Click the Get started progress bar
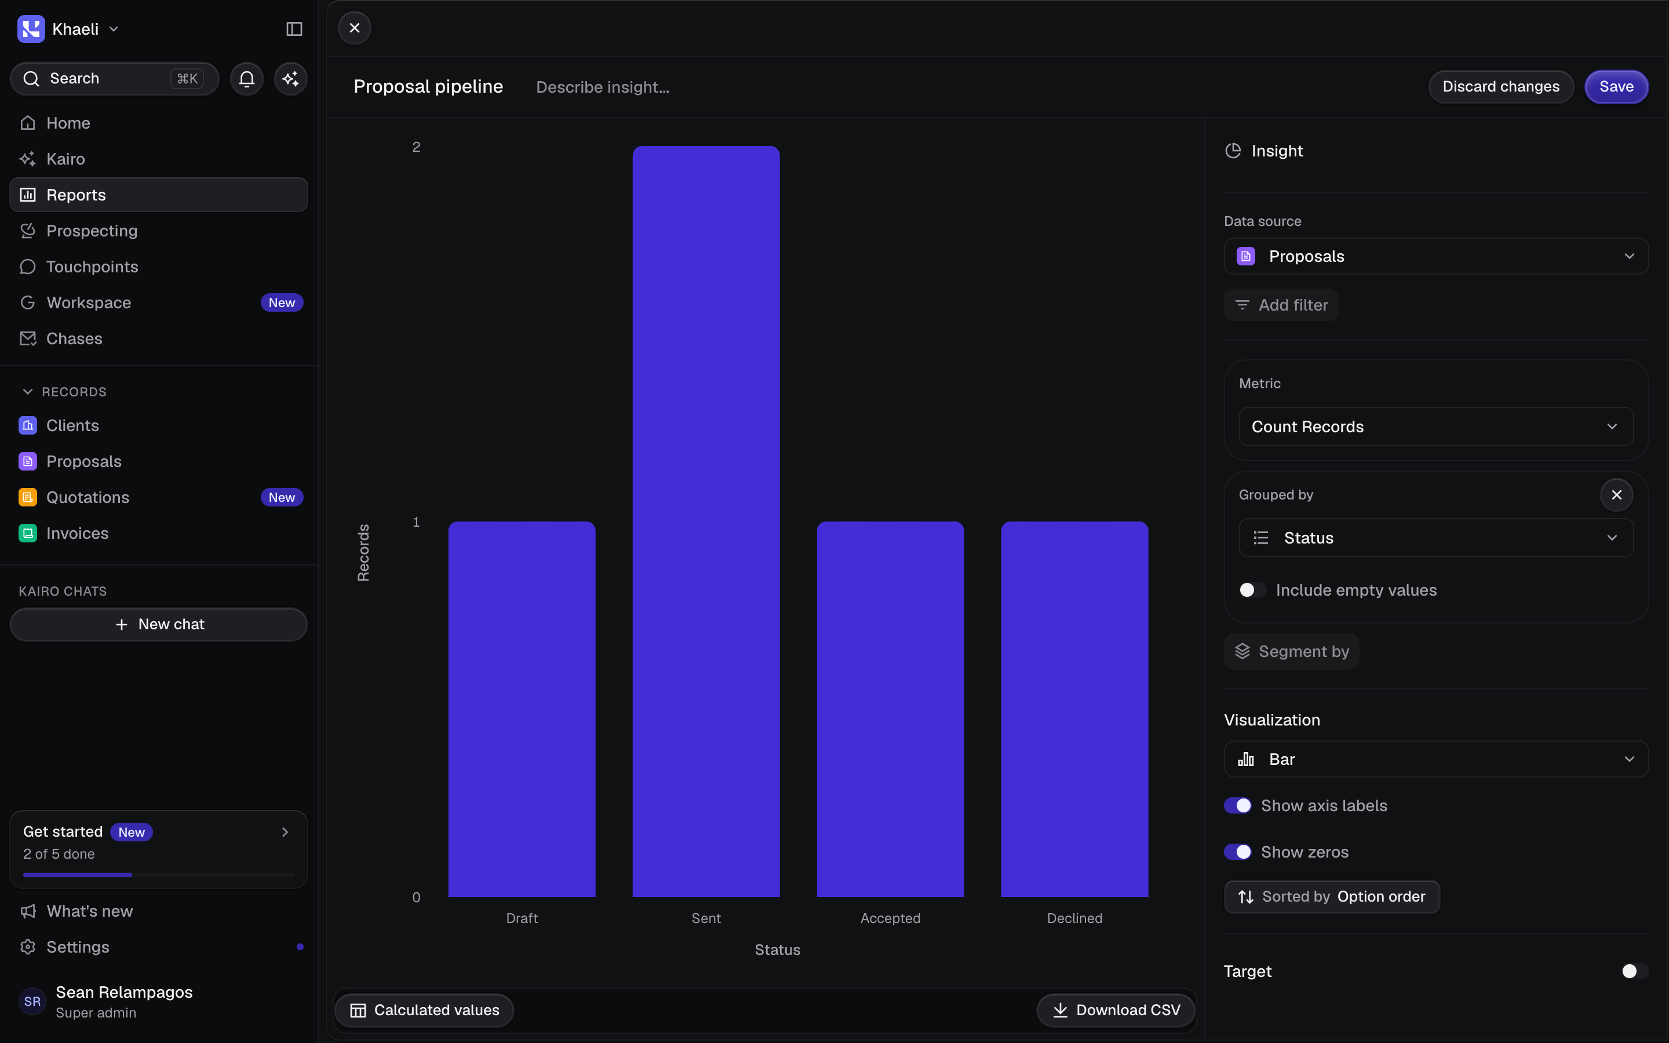Image resolution: width=1669 pixels, height=1043 pixels. coord(159,875)
